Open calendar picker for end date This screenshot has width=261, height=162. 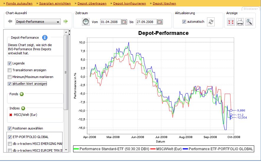point(160,22)
